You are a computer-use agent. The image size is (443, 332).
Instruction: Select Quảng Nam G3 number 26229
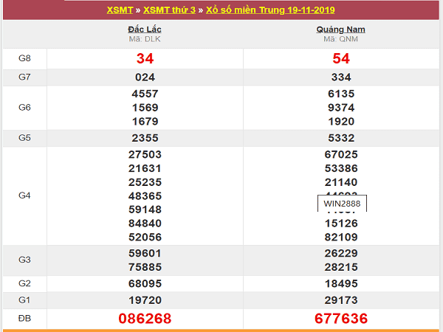point(341,253)
